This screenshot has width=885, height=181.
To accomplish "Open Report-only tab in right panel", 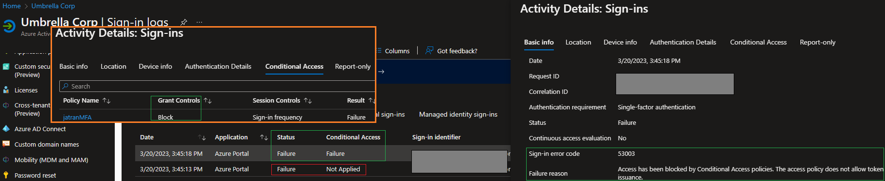I will (x=817, y=42).
